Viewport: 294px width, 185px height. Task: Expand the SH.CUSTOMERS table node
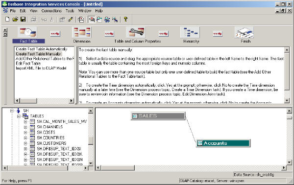(25, 143)
